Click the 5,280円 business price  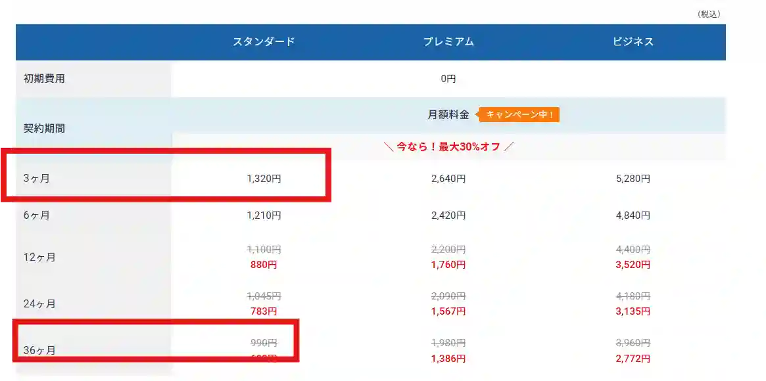(x=633, y=179)
